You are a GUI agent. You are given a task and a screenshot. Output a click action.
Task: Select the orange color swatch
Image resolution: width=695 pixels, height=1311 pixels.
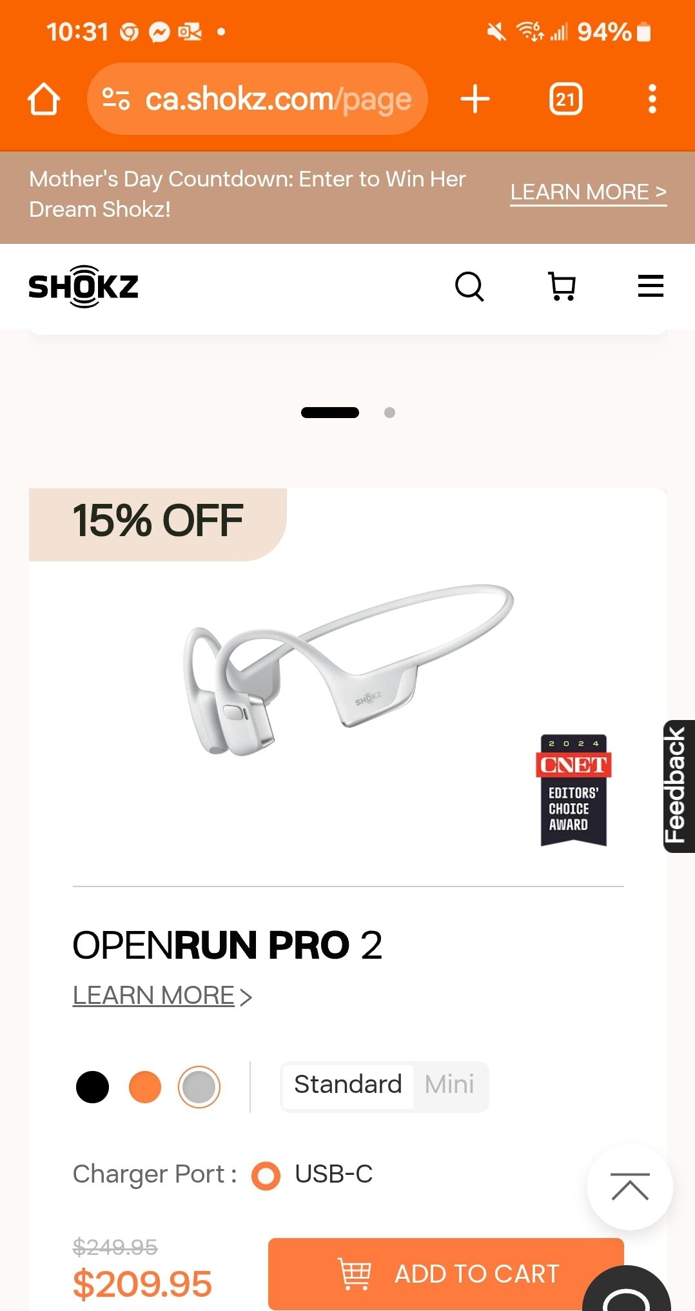click(x=145, y=1087)
